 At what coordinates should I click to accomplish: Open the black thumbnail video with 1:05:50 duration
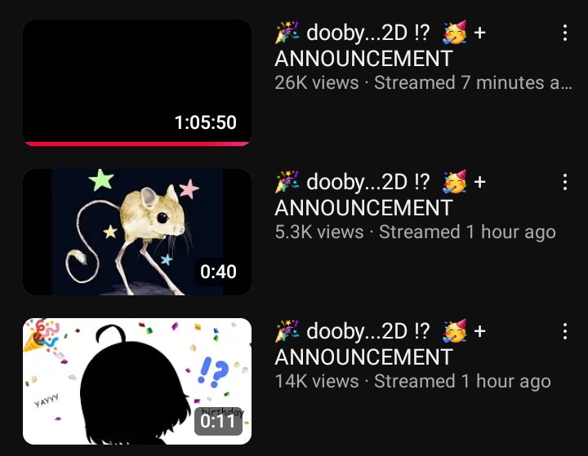(137, 83)
